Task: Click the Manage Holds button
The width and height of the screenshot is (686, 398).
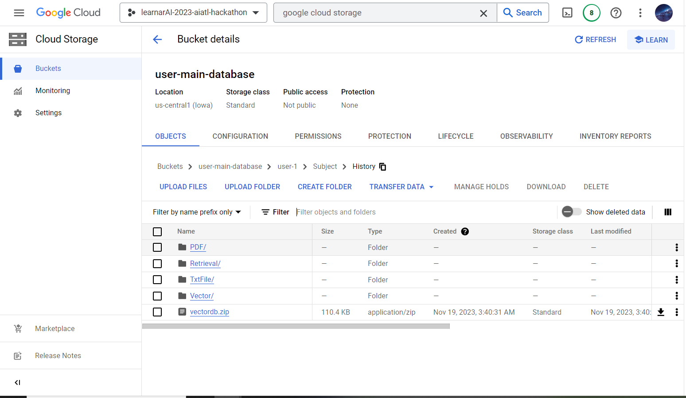Action: point(481,187)
